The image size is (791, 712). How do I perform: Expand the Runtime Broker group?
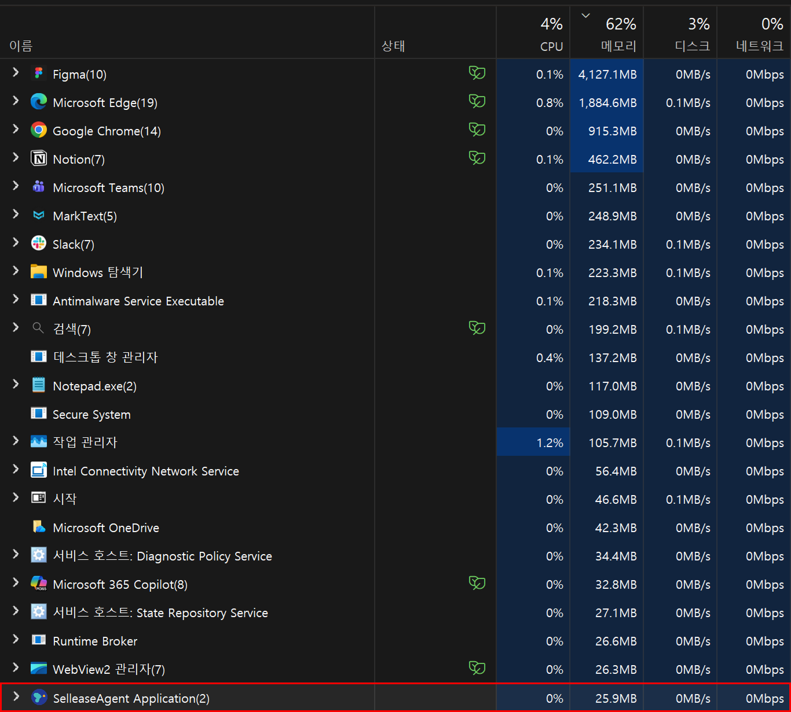click(16, 639)
